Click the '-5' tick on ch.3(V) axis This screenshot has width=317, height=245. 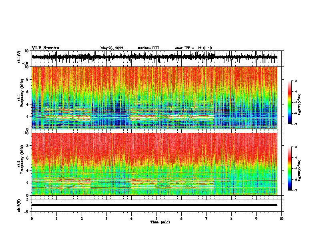tap(27, 212)
